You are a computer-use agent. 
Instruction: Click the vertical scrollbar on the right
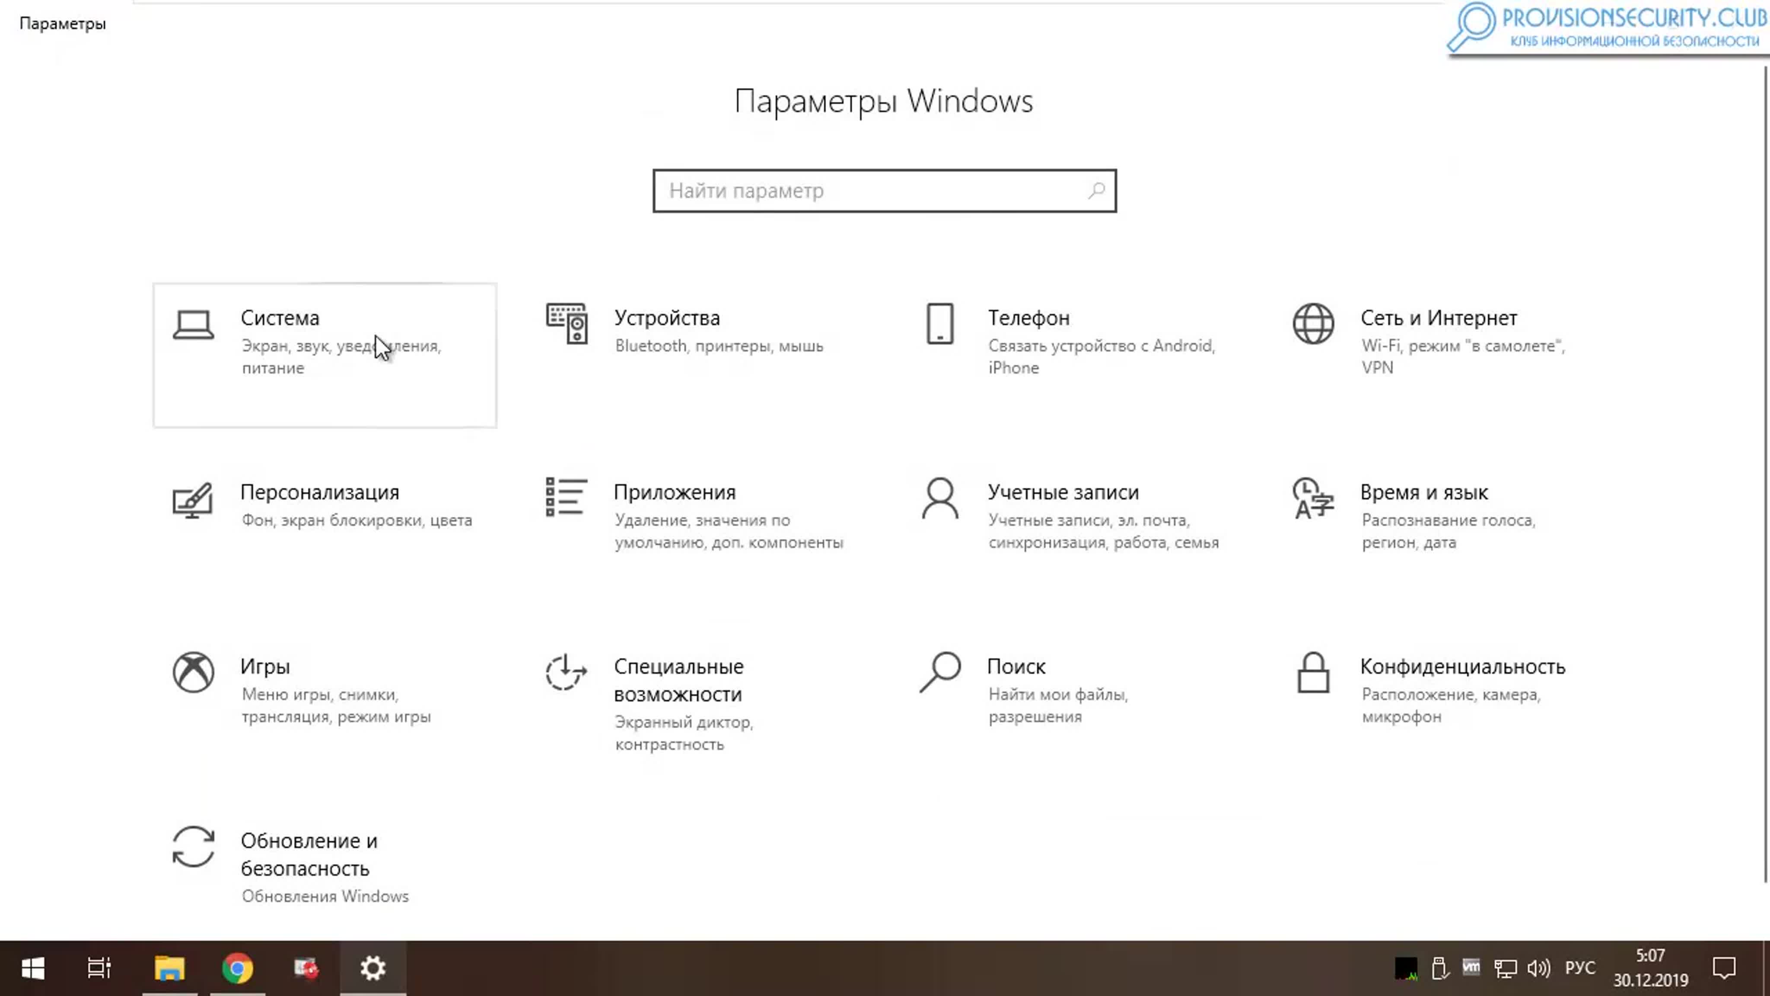pos(1766,474)
